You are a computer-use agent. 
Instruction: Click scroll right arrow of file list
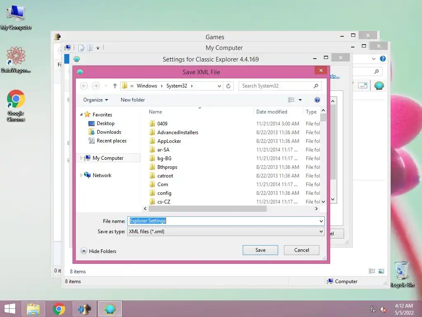pos(316,208)
